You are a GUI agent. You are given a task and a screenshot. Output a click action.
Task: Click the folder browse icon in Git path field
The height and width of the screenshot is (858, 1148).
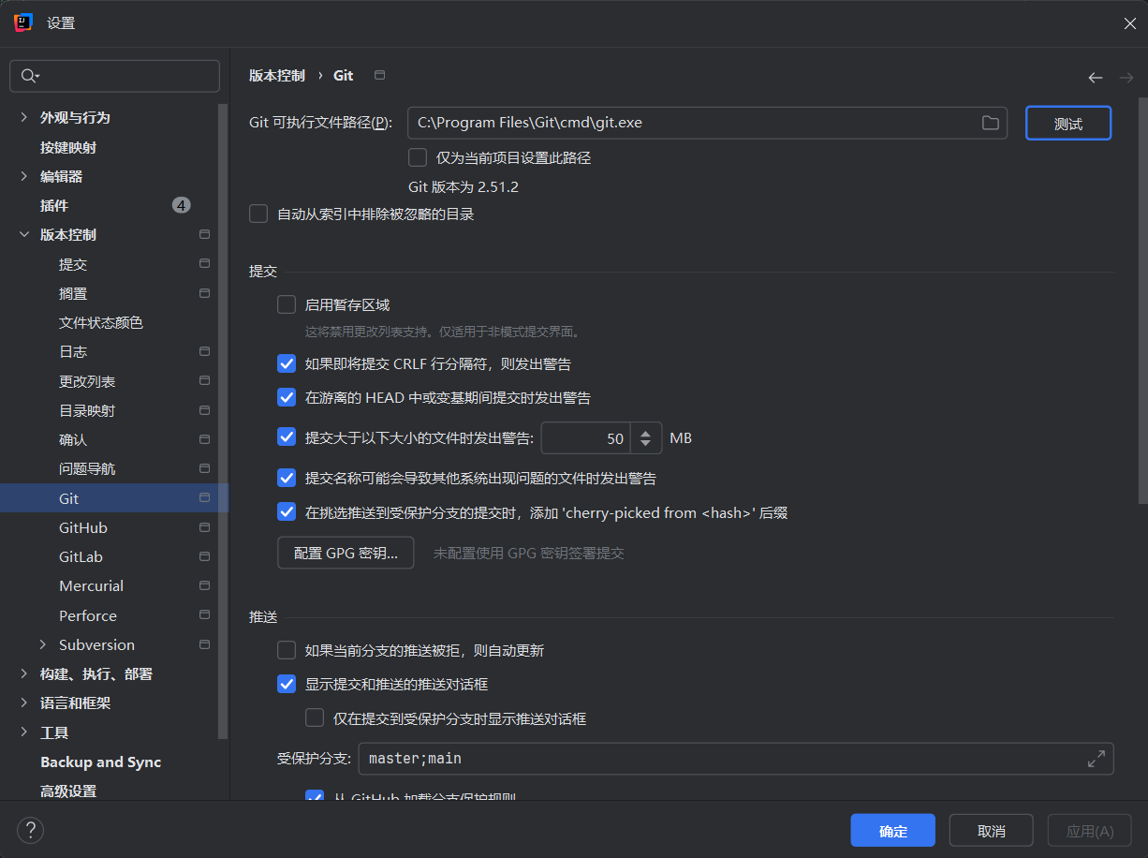tap(990, 123)
